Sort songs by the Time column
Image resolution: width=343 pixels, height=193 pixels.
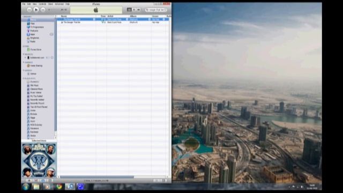tap(103, 16)
